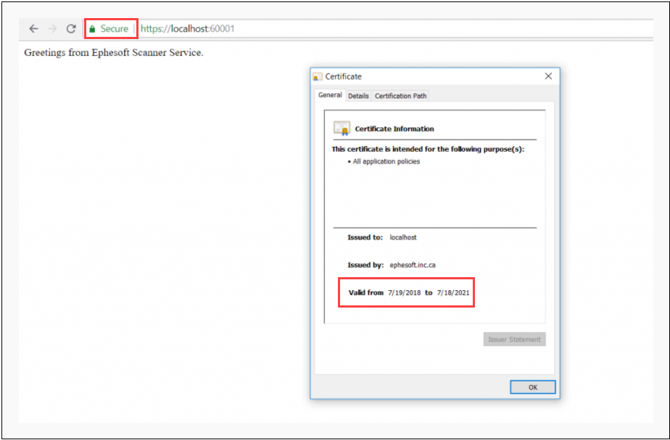
Task: Click 'Greetings from Ephesoft Scanner Service.' text
Action: pyautogui.click(x=114, y=52)
